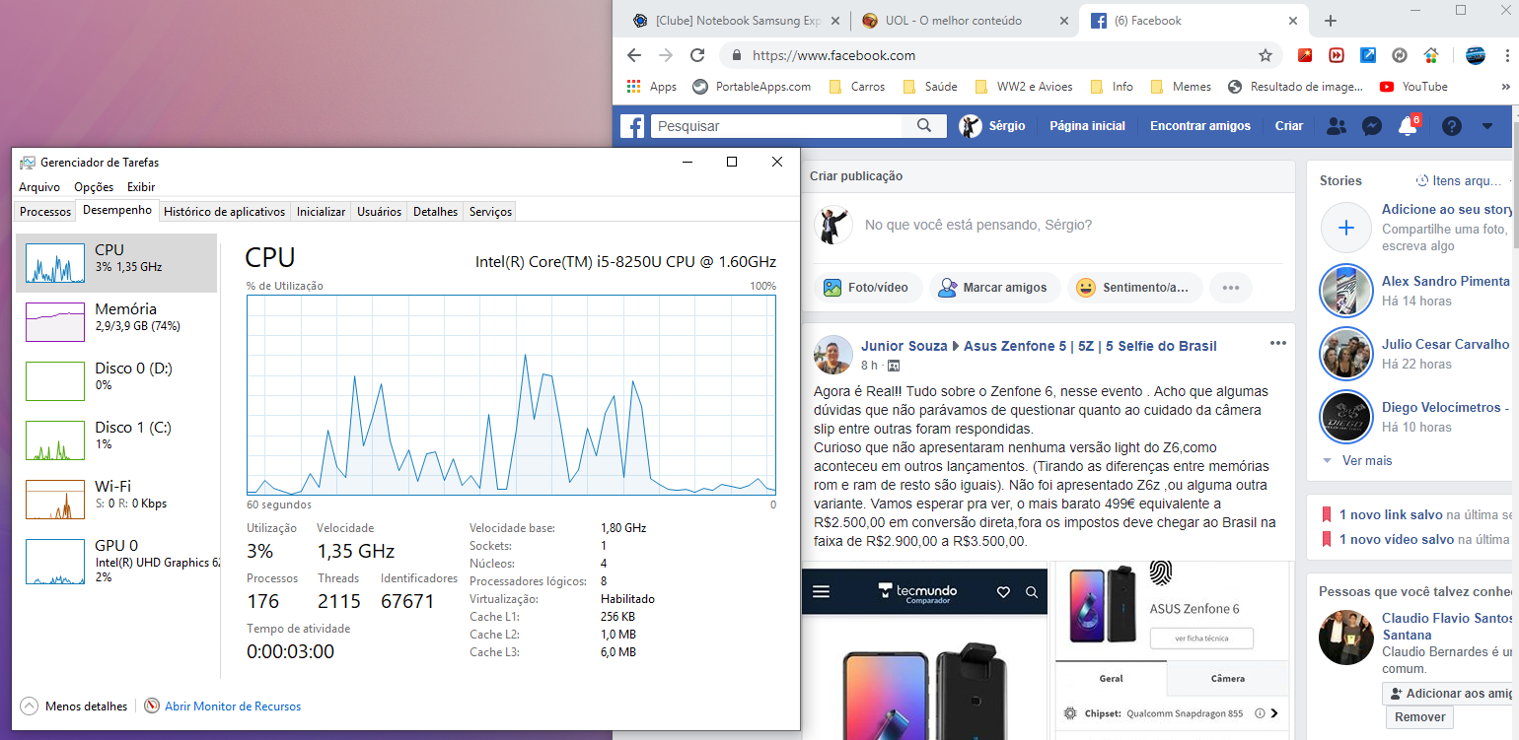The width and height of the screenshot is (1519, 740).
Task: Click Criar in the Facebook header
Action: [1289, 126]
